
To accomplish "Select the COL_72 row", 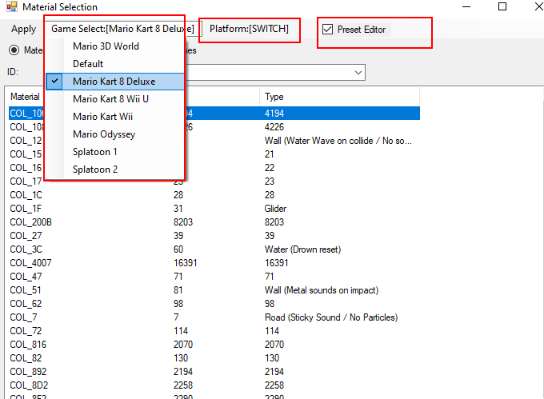I will (214, 331).
